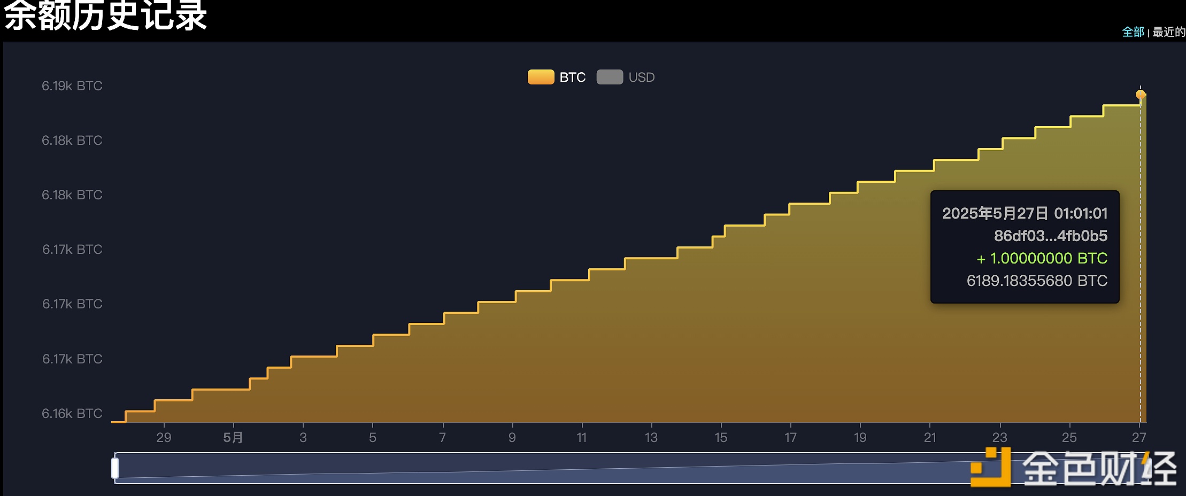This screenshot has height=496, width=1186.
Task: Click the gray USD legend swatch
Action: (x=610, y=77)
